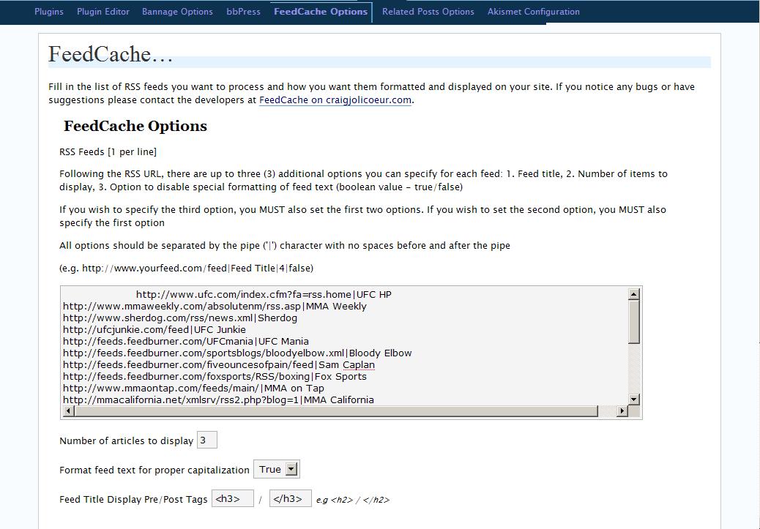Click the MMA Weekly feed line
The image size is (760, 529).
215,306
